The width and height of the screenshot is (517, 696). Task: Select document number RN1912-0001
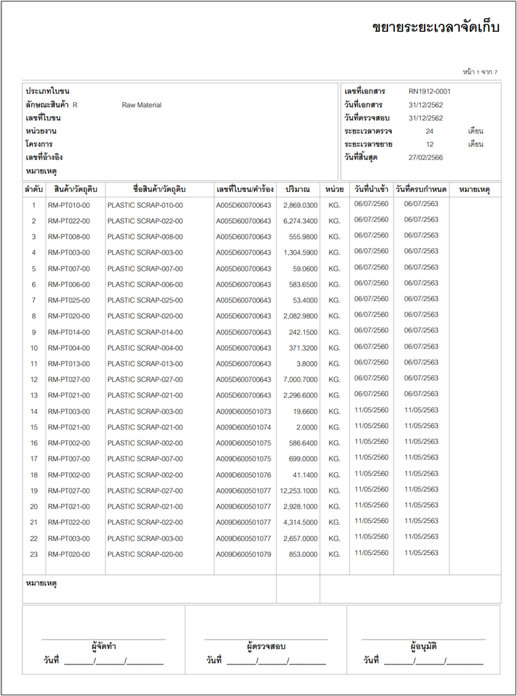click(429, 92)
